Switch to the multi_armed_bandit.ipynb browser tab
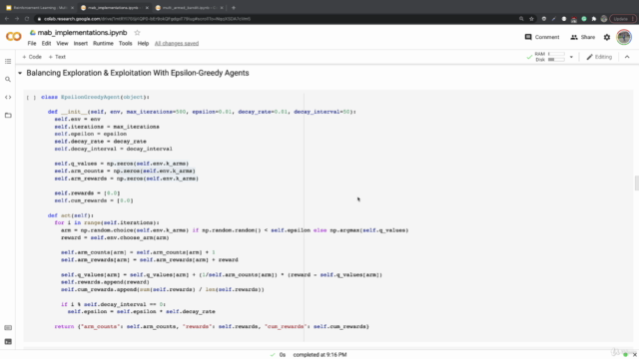 click(x=189, y=8)
